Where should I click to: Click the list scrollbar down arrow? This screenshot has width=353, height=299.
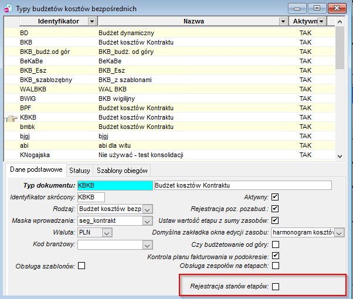tap(340, 156)
